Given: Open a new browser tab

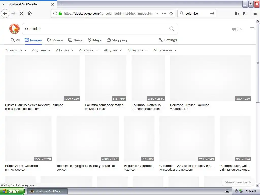Looking at the screenshot, I should click(x=61, y=4).
